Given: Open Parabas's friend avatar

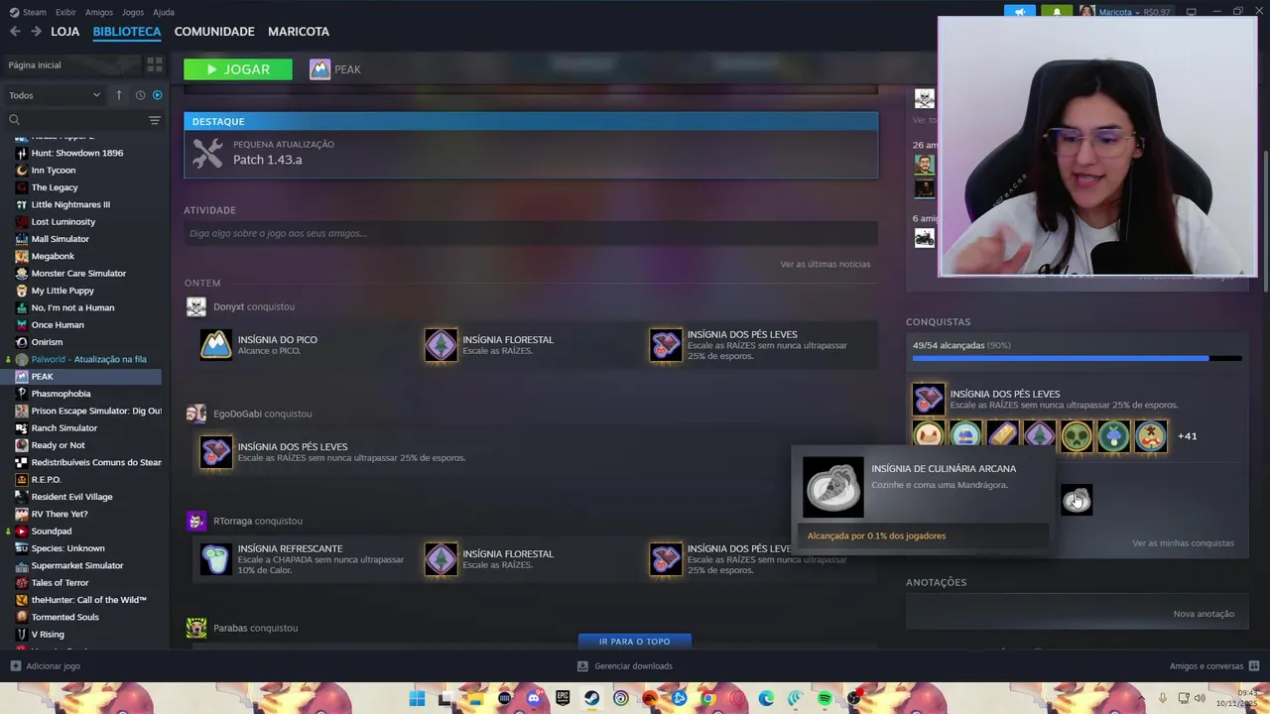Looking at the screenshot, I should point(196,628).
